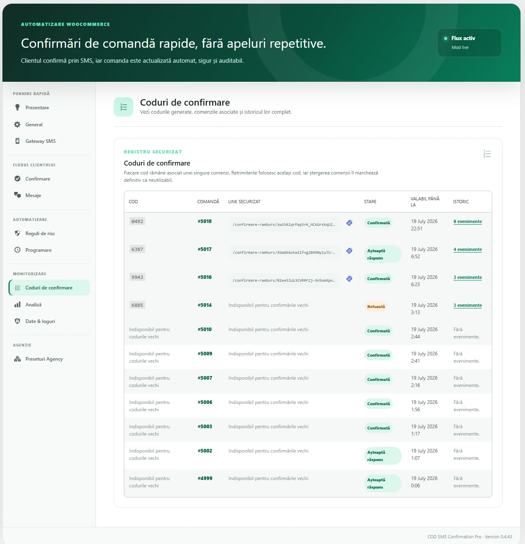Click the secure link field for order #5016

285,280
